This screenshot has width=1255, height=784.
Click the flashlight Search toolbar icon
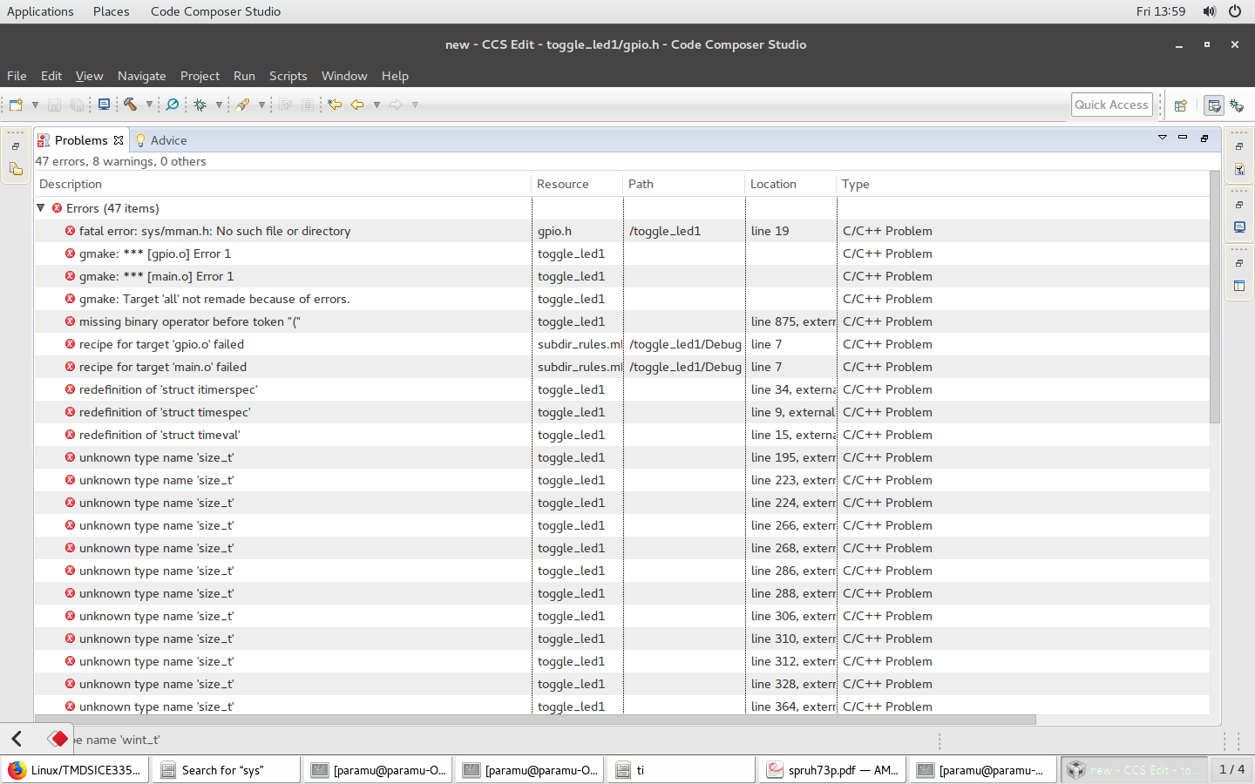coord(243,105)
